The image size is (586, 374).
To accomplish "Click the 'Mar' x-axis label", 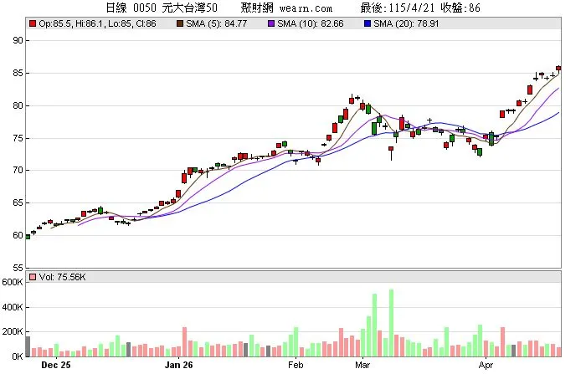I will pyautogui.click(x=362, y=365).
